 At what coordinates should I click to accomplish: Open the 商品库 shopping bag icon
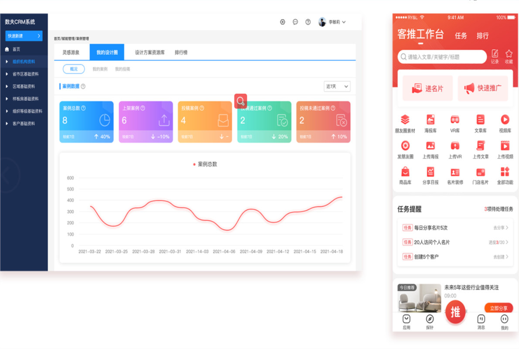(x=405, y=172)
